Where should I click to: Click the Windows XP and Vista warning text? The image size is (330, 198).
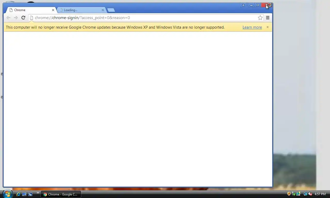(x=115, y=27)
